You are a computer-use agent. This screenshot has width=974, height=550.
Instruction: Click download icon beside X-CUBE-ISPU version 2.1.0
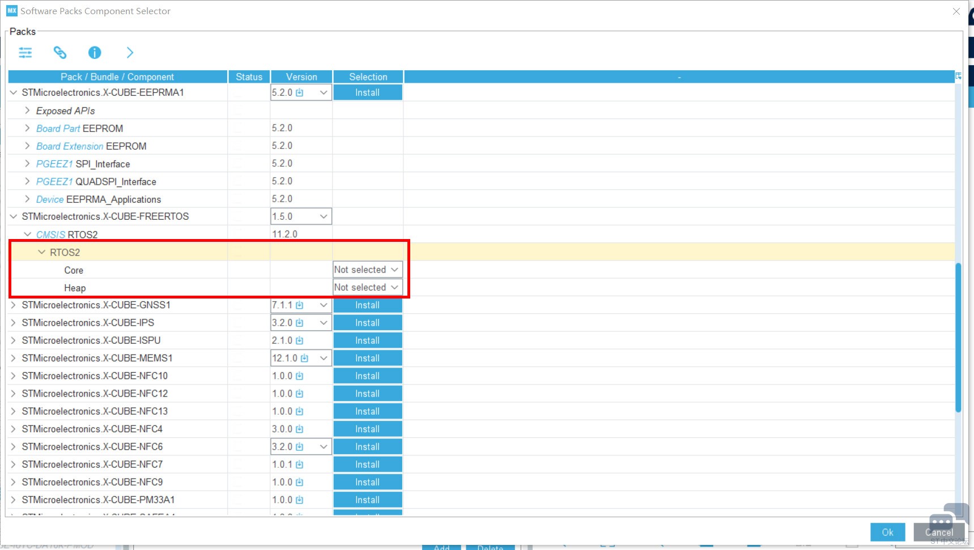(x=300, y=340)
